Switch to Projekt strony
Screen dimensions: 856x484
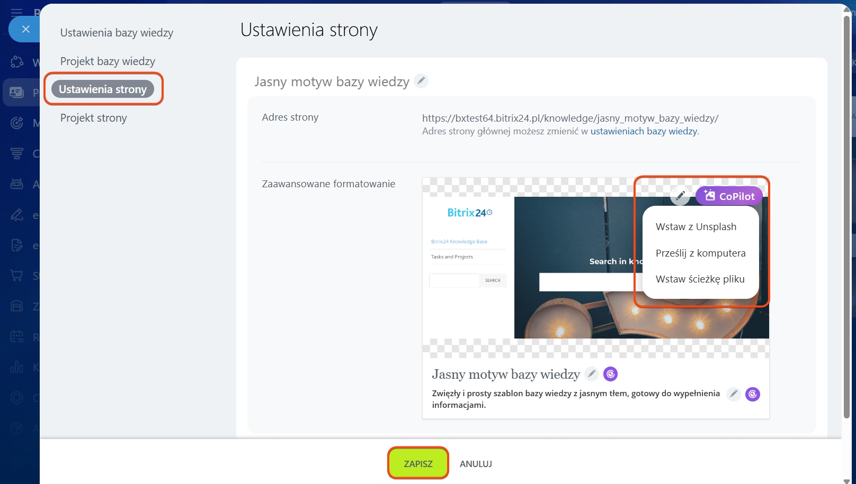coord(94,118)
